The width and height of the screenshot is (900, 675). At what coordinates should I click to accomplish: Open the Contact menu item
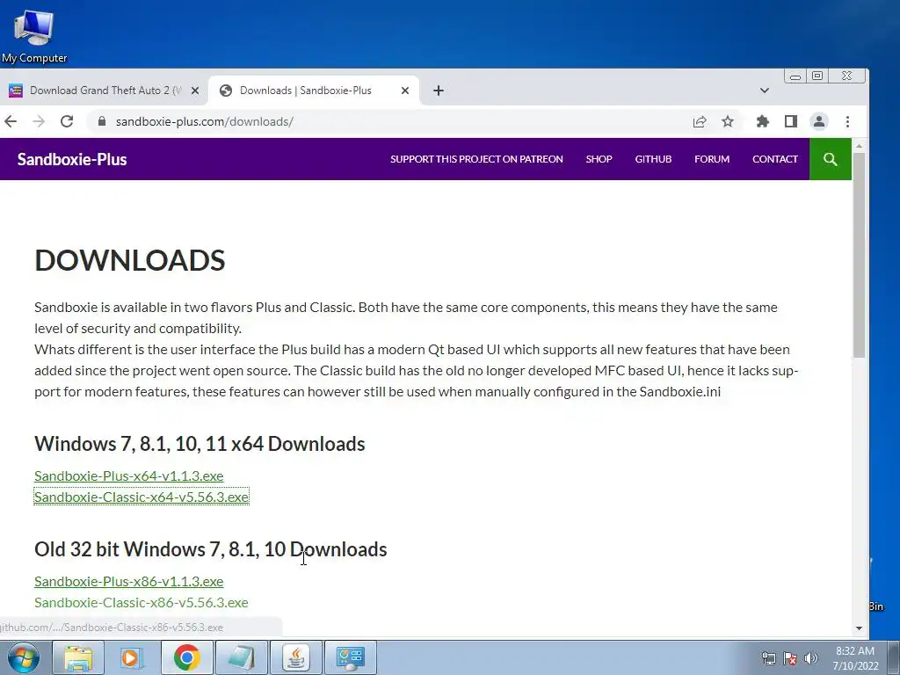pos(775,159)
